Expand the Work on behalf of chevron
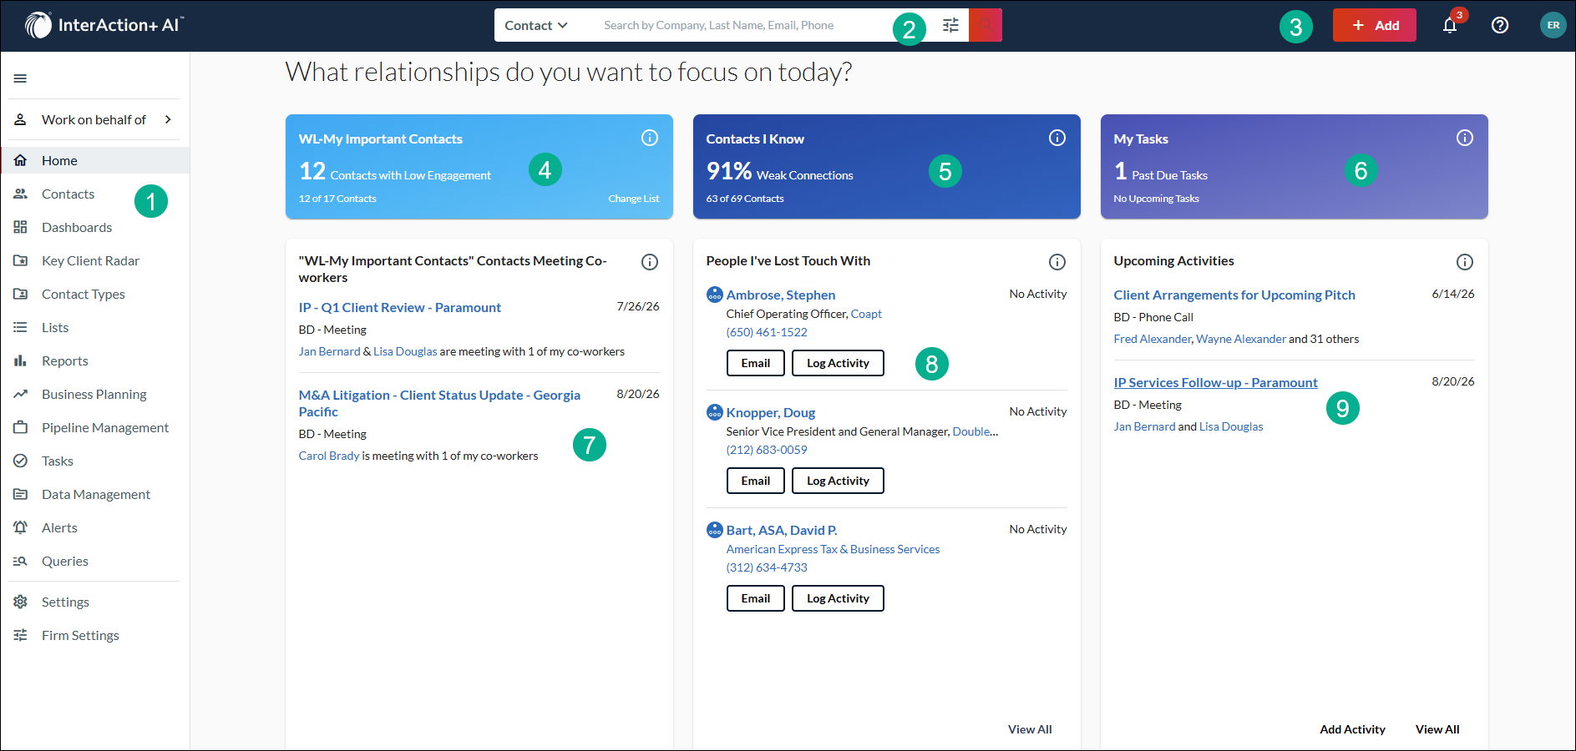The width and height of the screenshot is (1576, 751). [x=168, y=119]
